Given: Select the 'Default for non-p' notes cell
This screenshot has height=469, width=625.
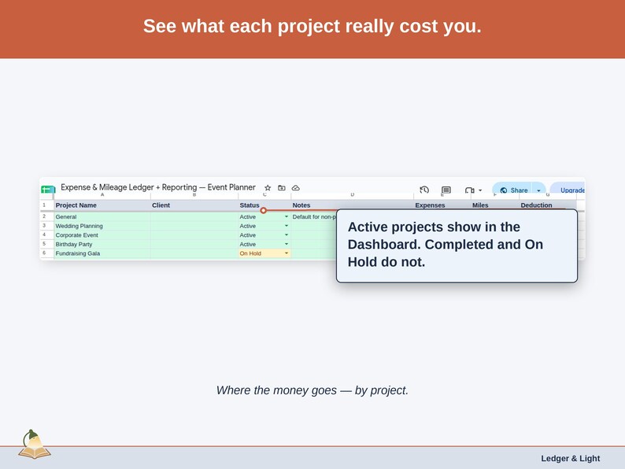Looking at the screenshot, I should [x=314, y=216].
